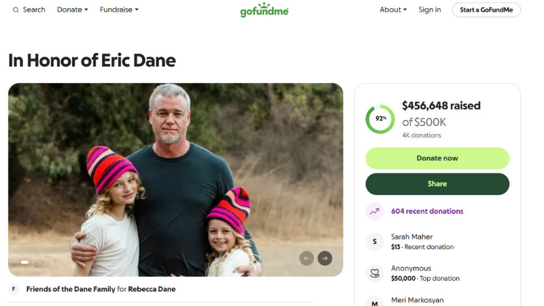Click Meri Markosyan's donor avatar

[375, 301]
